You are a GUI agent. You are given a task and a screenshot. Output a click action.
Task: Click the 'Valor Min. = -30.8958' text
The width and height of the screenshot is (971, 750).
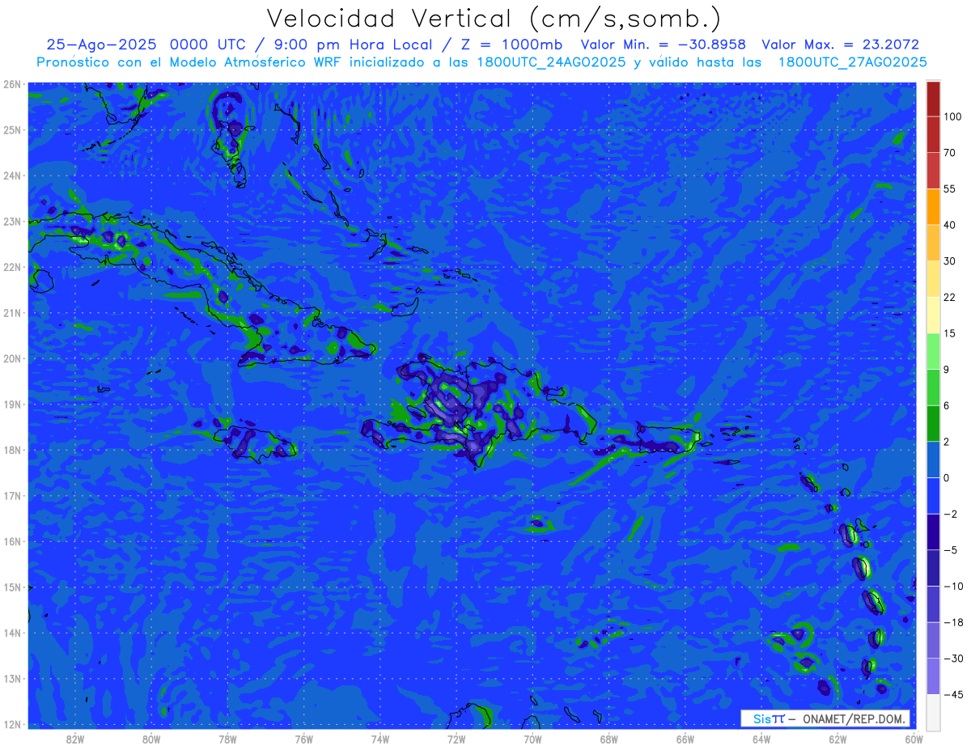[x=663, y=44]
